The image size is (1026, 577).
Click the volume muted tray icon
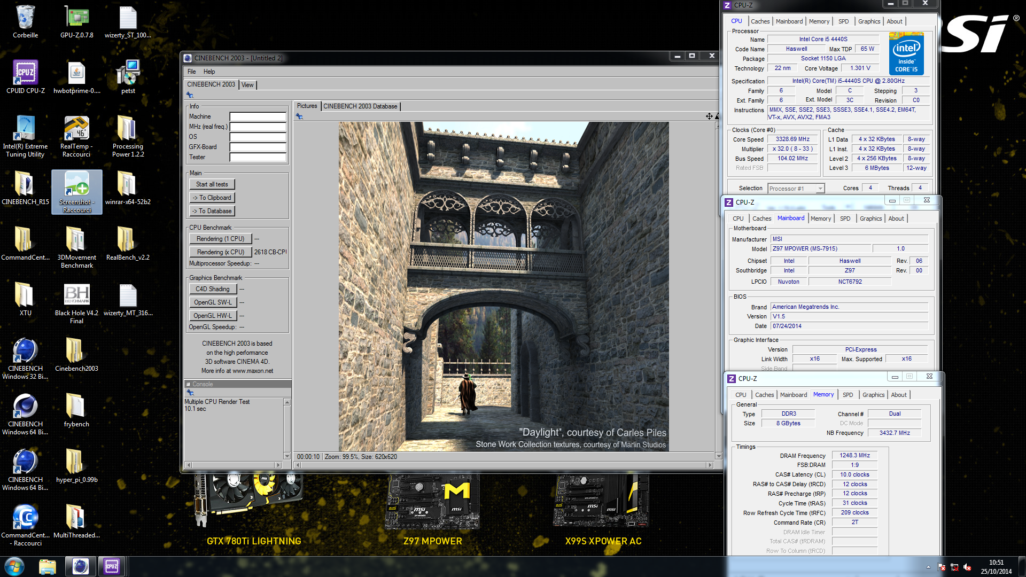(967, 567)
